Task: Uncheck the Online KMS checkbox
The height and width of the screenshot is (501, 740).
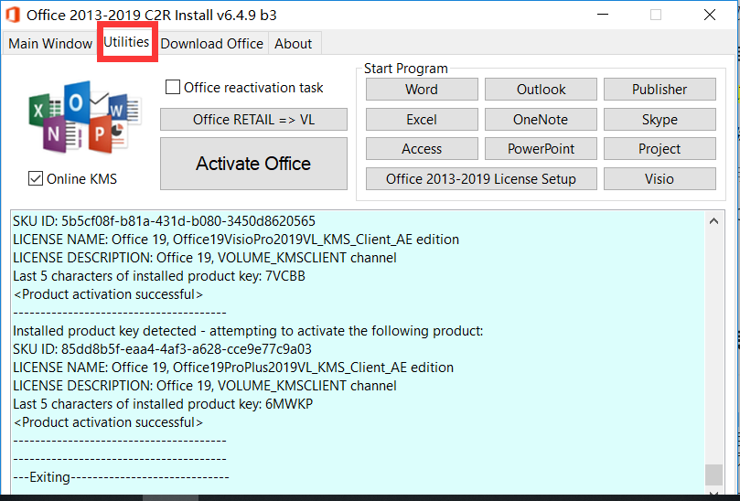Action: 36,179
